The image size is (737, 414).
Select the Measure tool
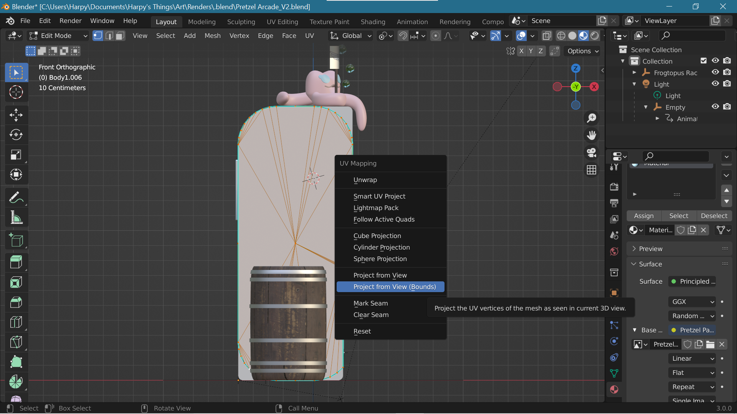[16, 217]
